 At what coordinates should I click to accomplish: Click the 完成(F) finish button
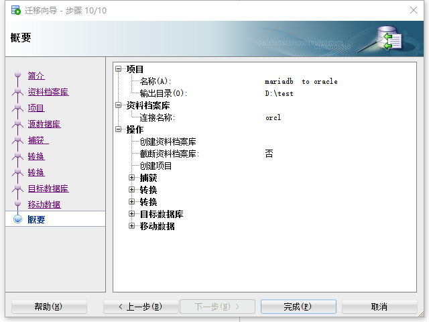point(298,307)
